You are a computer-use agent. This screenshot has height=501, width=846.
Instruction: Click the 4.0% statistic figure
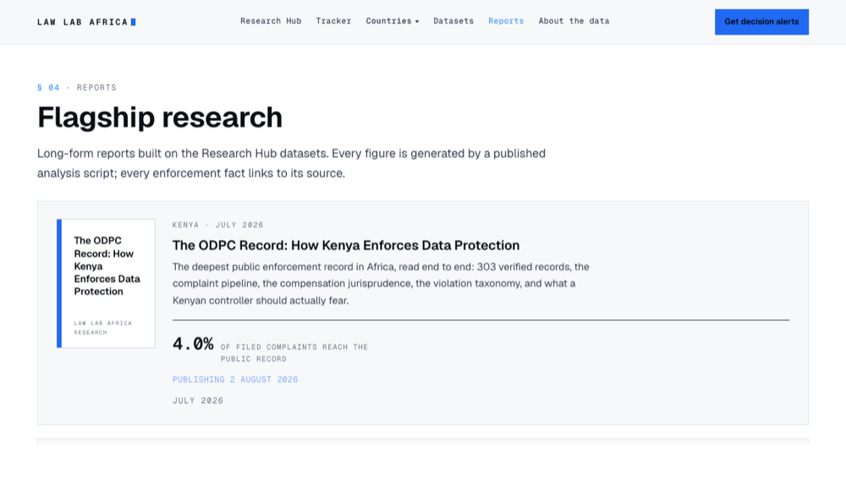[193, 343]
